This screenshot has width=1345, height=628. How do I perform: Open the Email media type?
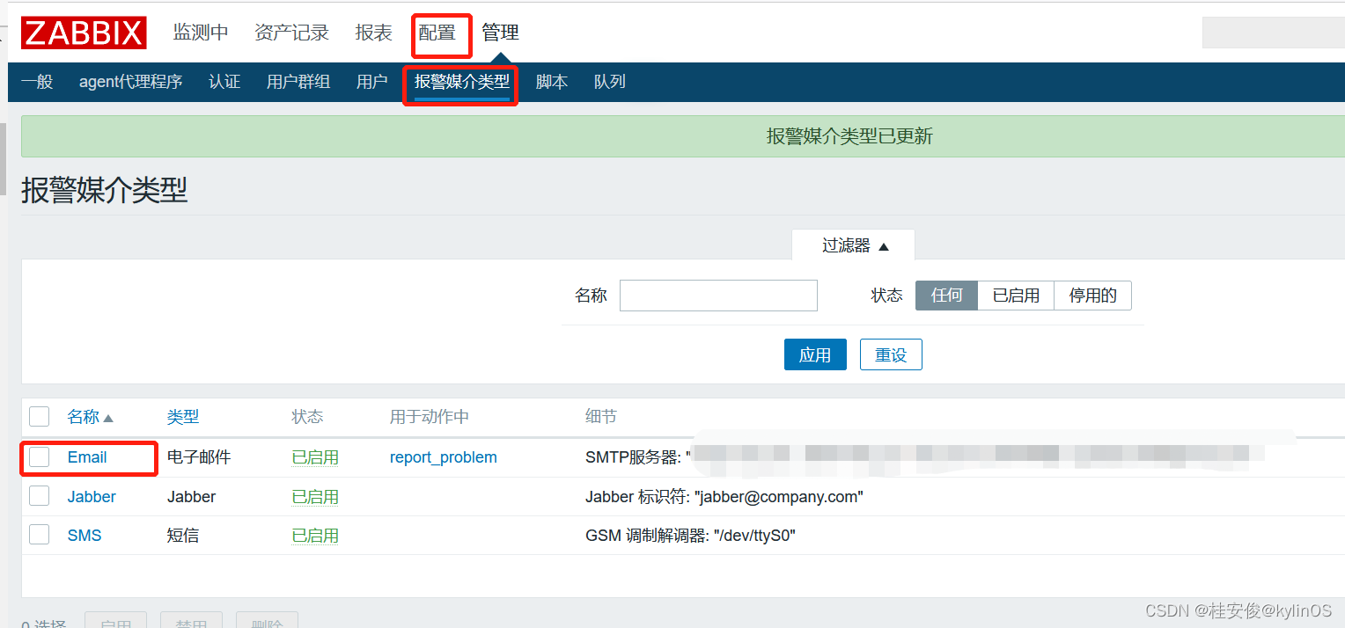coord(87,457)
